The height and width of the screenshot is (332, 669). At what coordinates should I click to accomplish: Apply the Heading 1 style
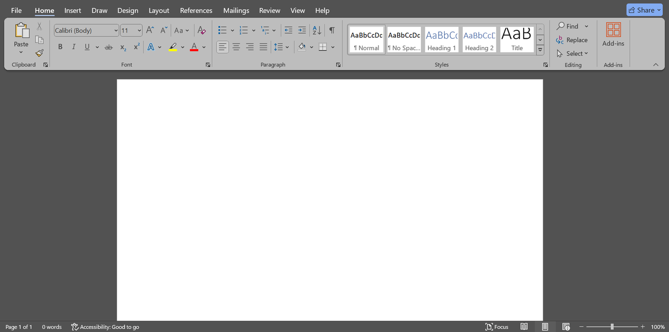(x=442, y=40)
